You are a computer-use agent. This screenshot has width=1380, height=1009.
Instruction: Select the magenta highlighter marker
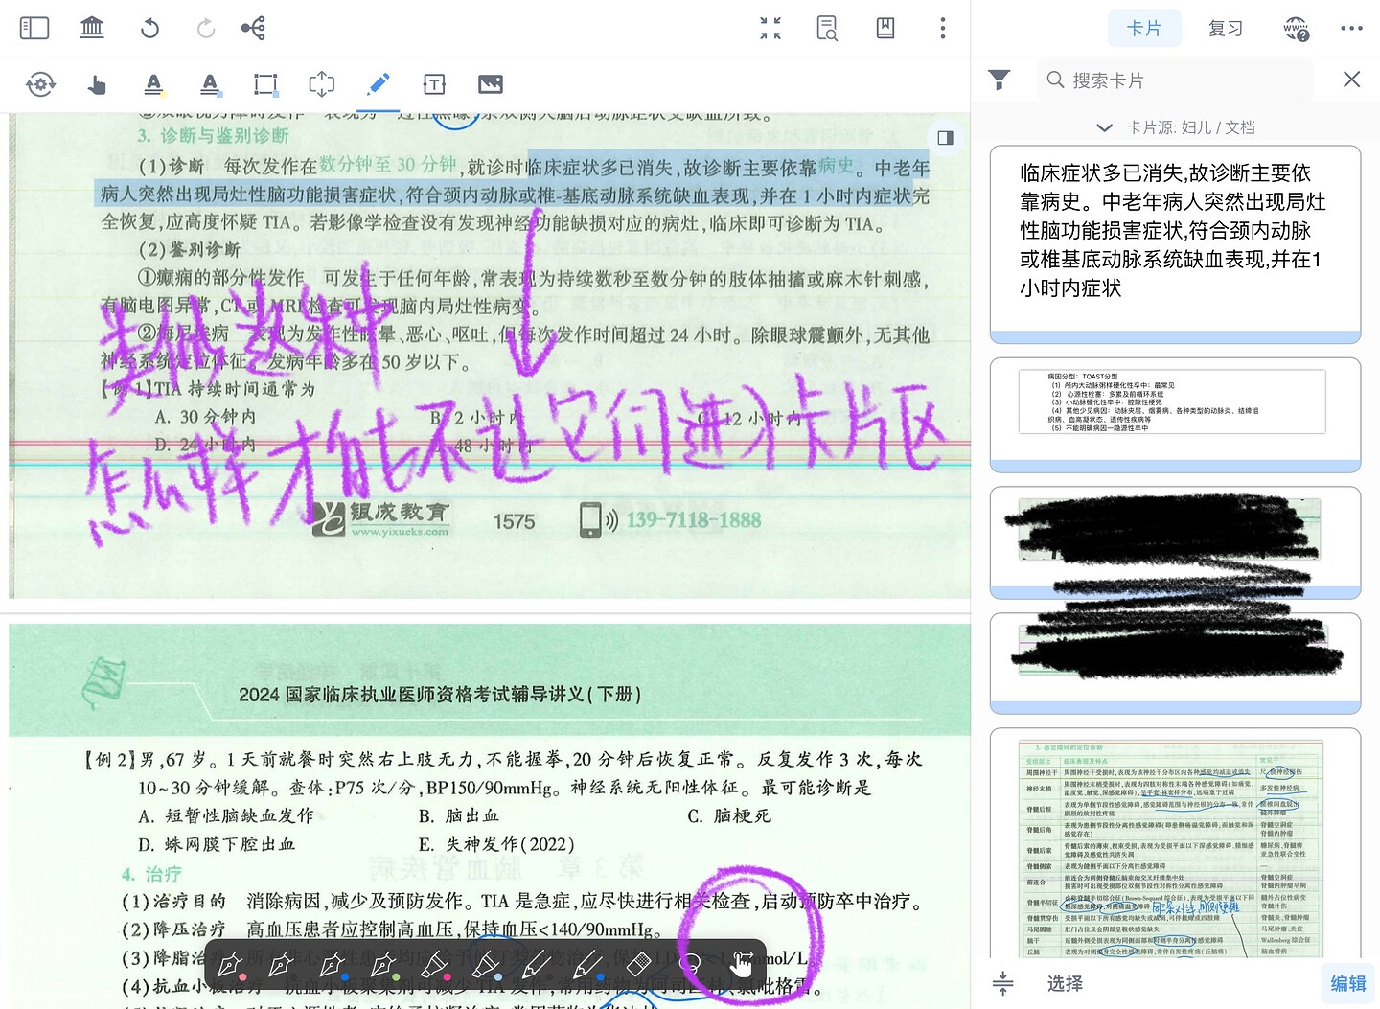click(x=435, y=963)
